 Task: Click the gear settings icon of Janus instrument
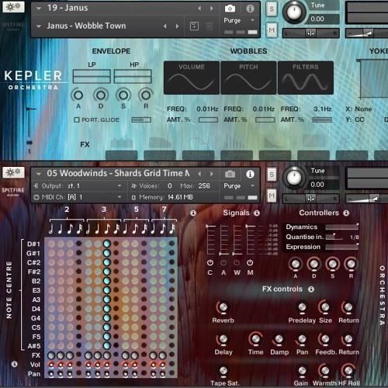point(13,7)
